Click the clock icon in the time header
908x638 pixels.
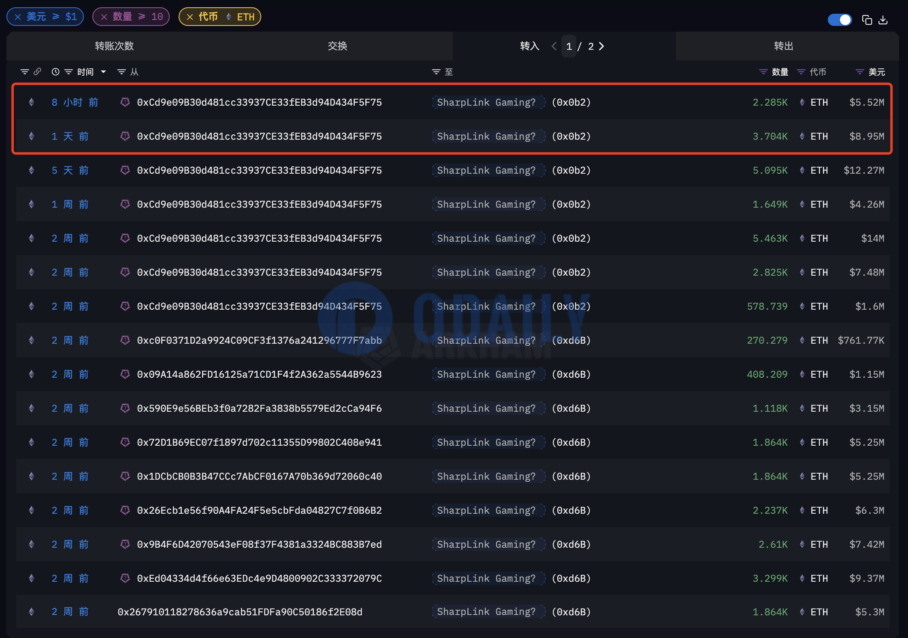click(55, 72)
